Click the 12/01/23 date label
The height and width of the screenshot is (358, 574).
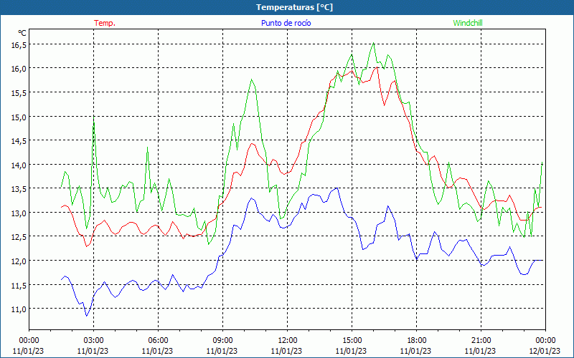tap(545, 351)
